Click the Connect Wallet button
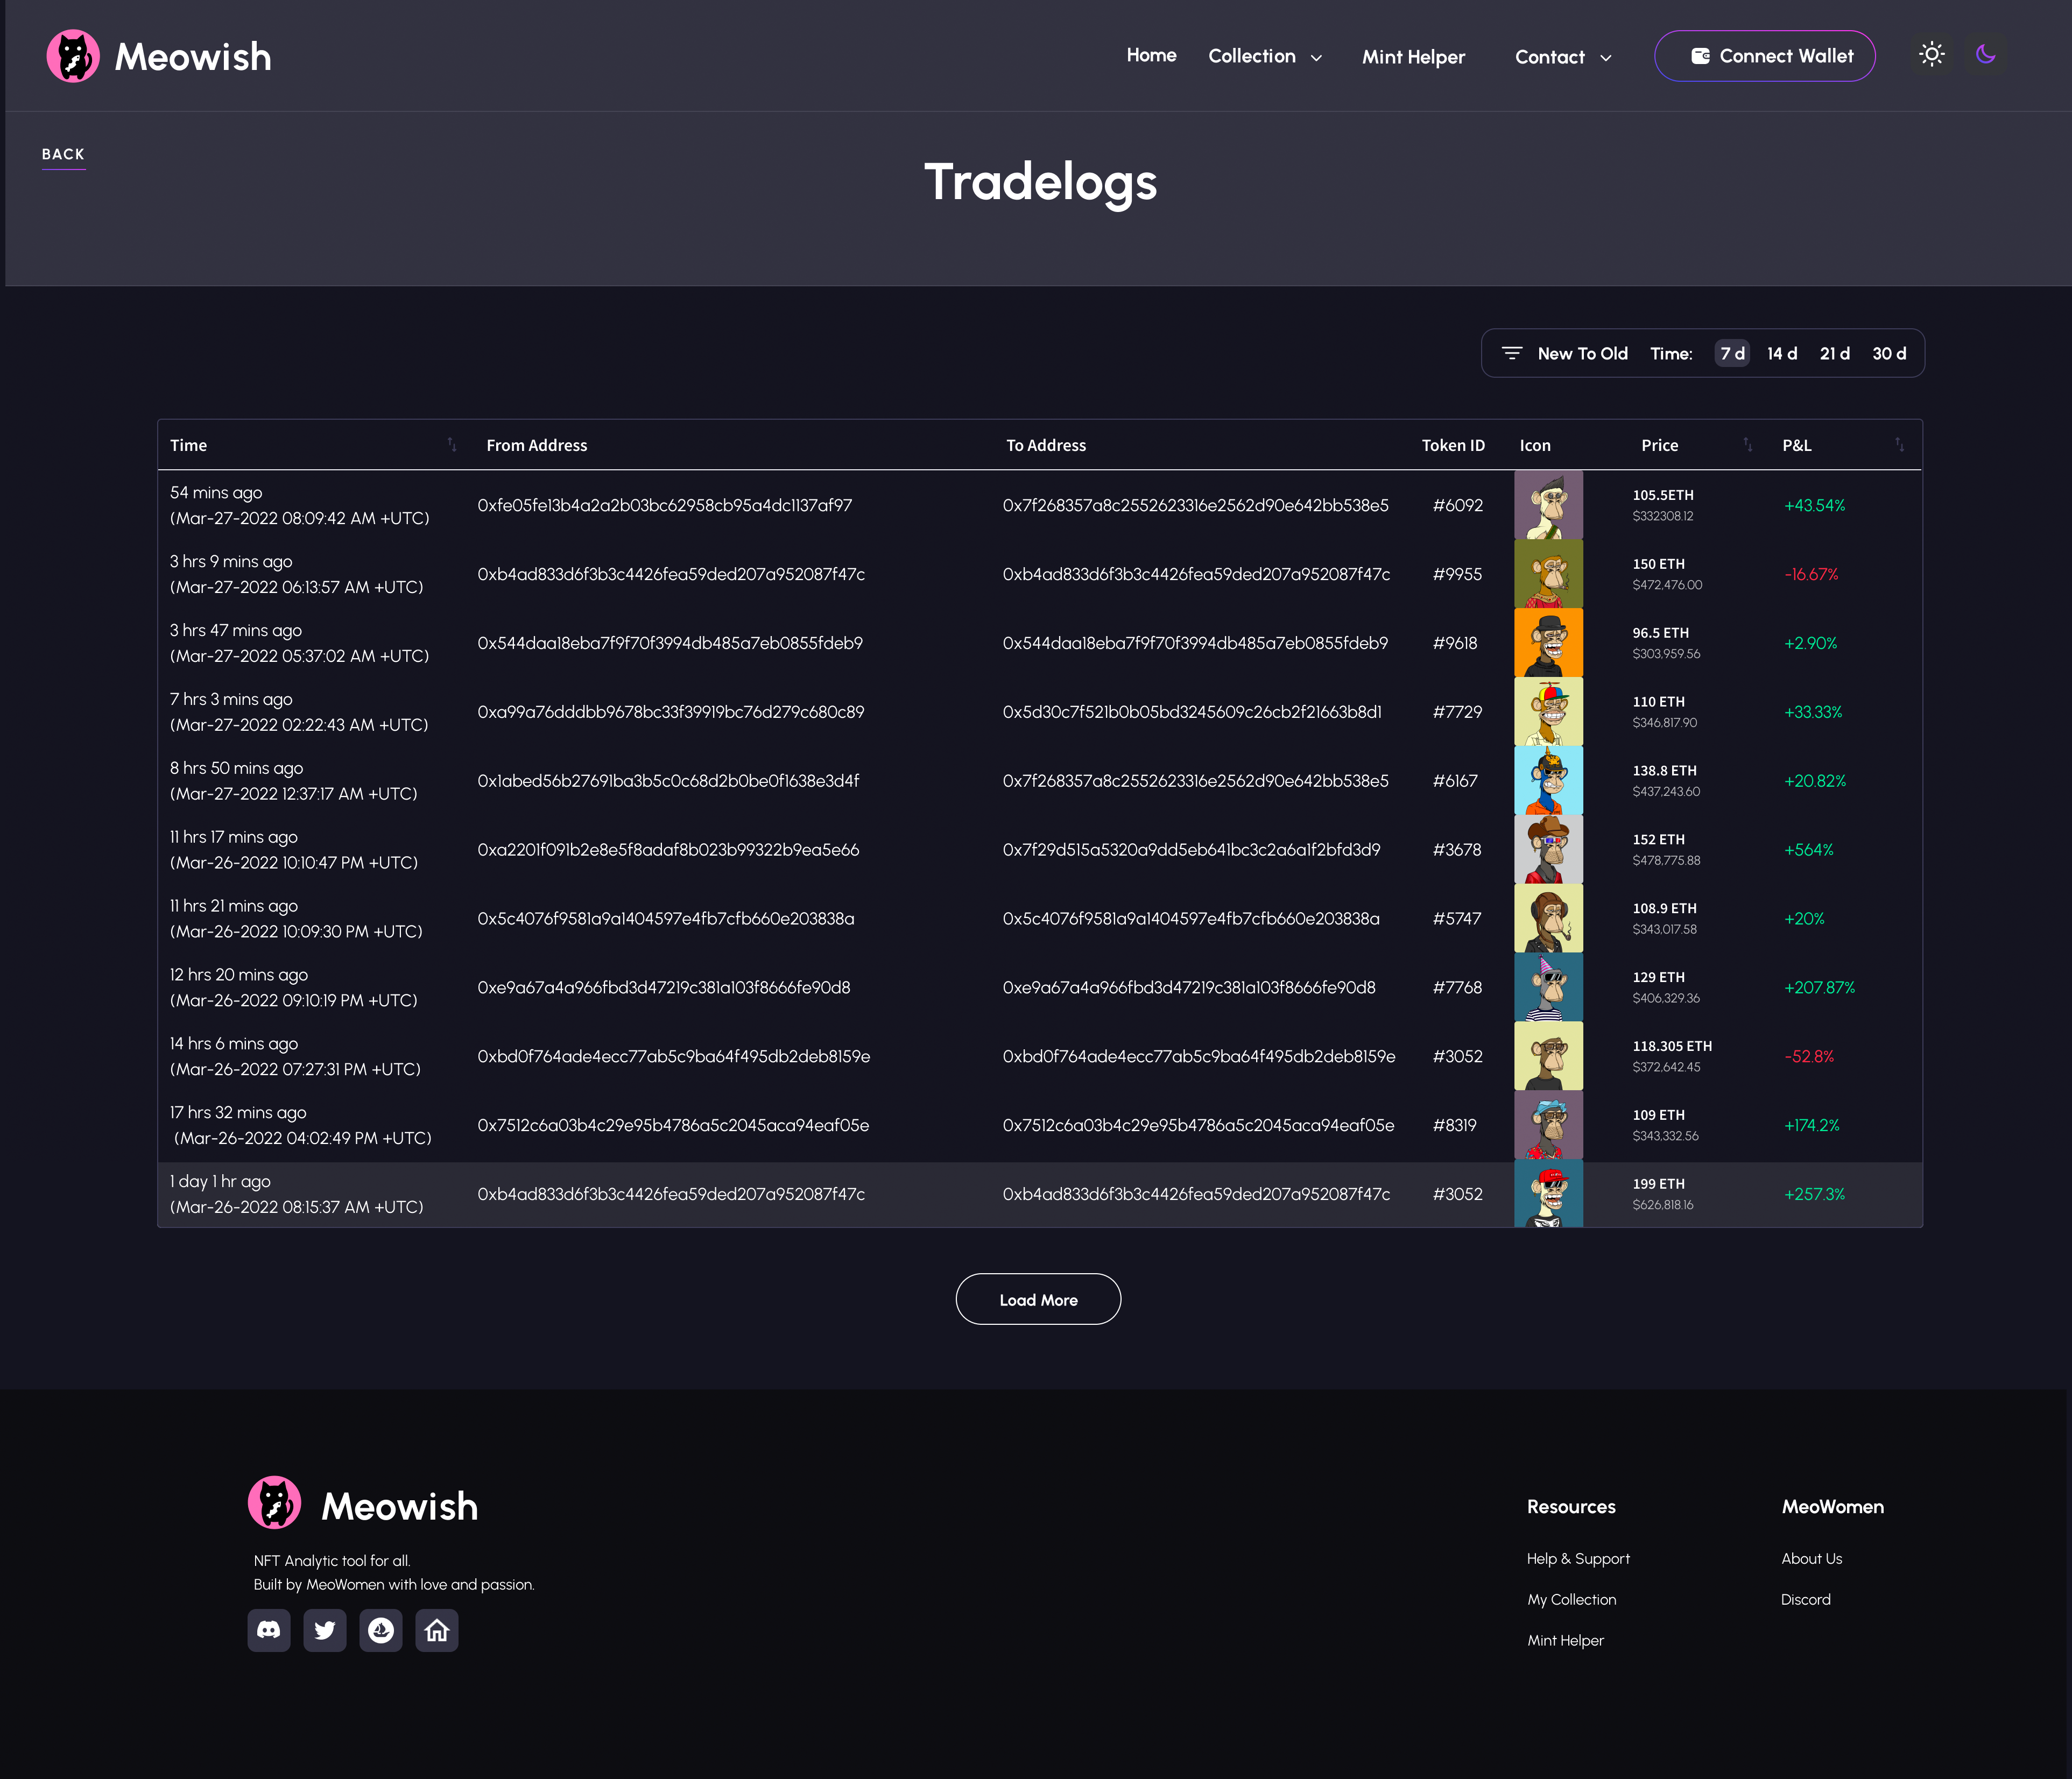The height and width of the screenshot is (1779, 2072). point(1765,56)
